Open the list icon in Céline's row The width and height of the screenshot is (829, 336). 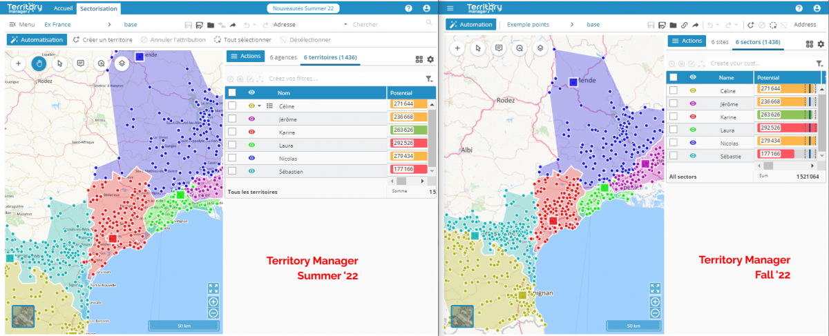coord(269,106)
